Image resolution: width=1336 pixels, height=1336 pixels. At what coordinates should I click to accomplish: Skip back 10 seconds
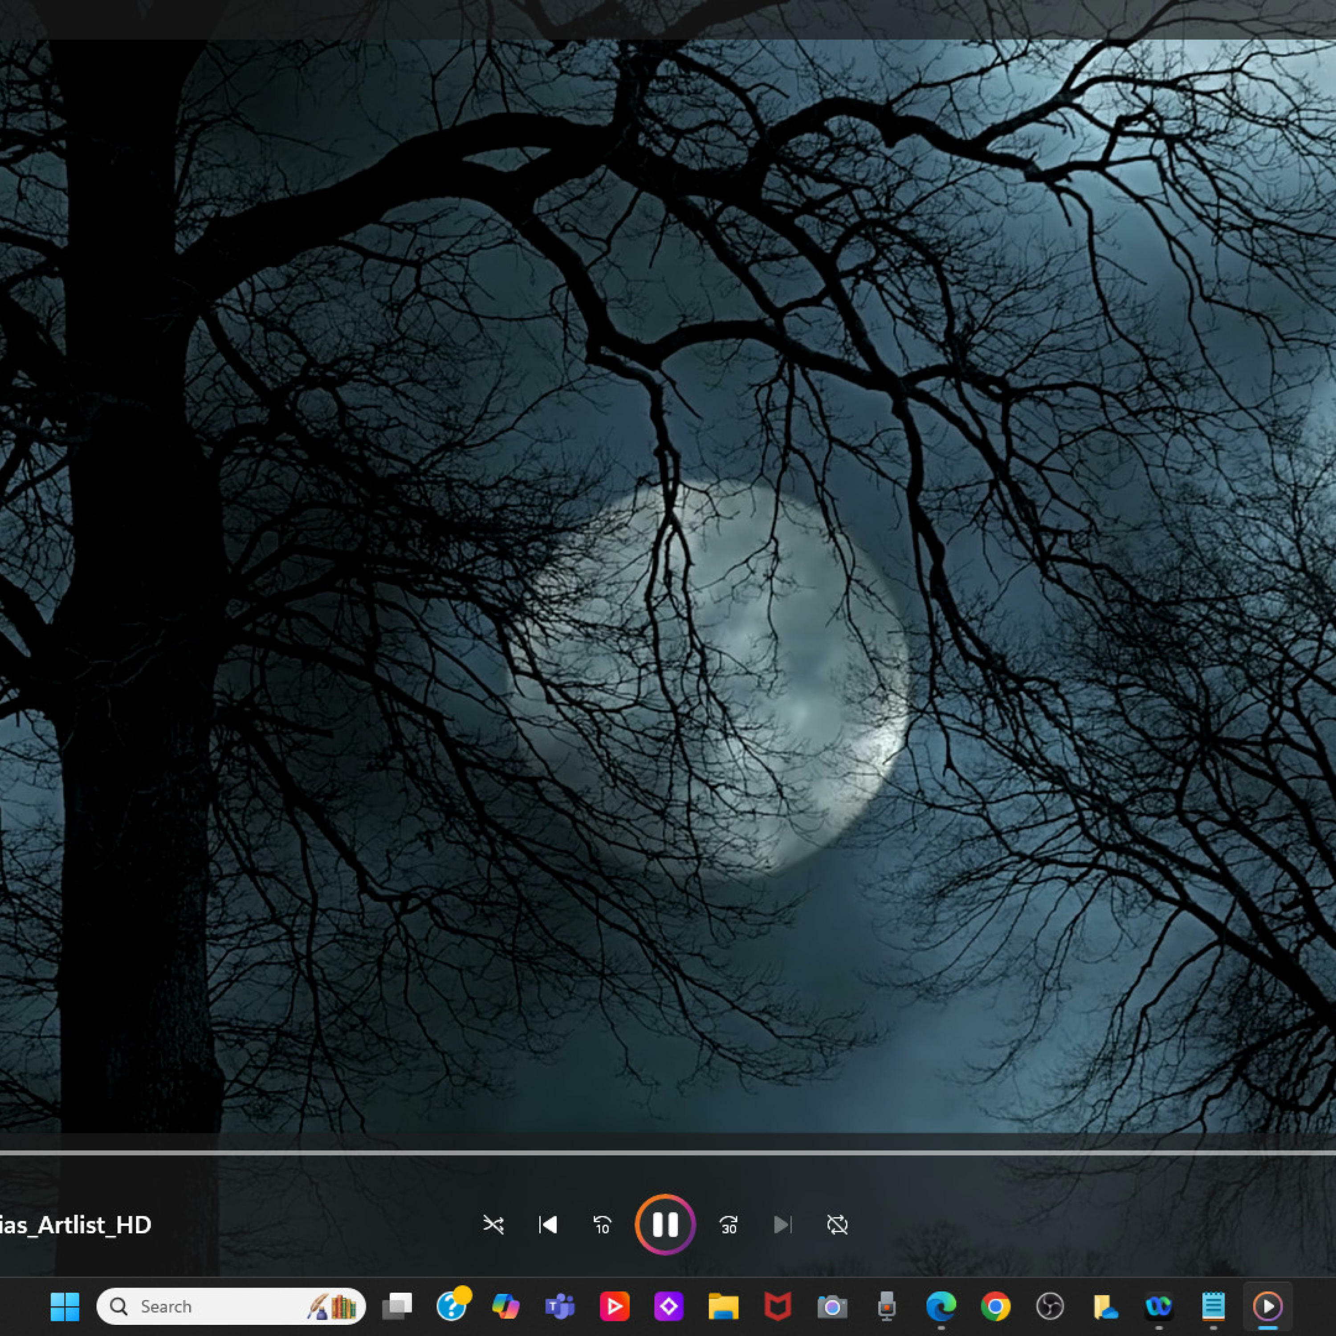click(602, 1225)
